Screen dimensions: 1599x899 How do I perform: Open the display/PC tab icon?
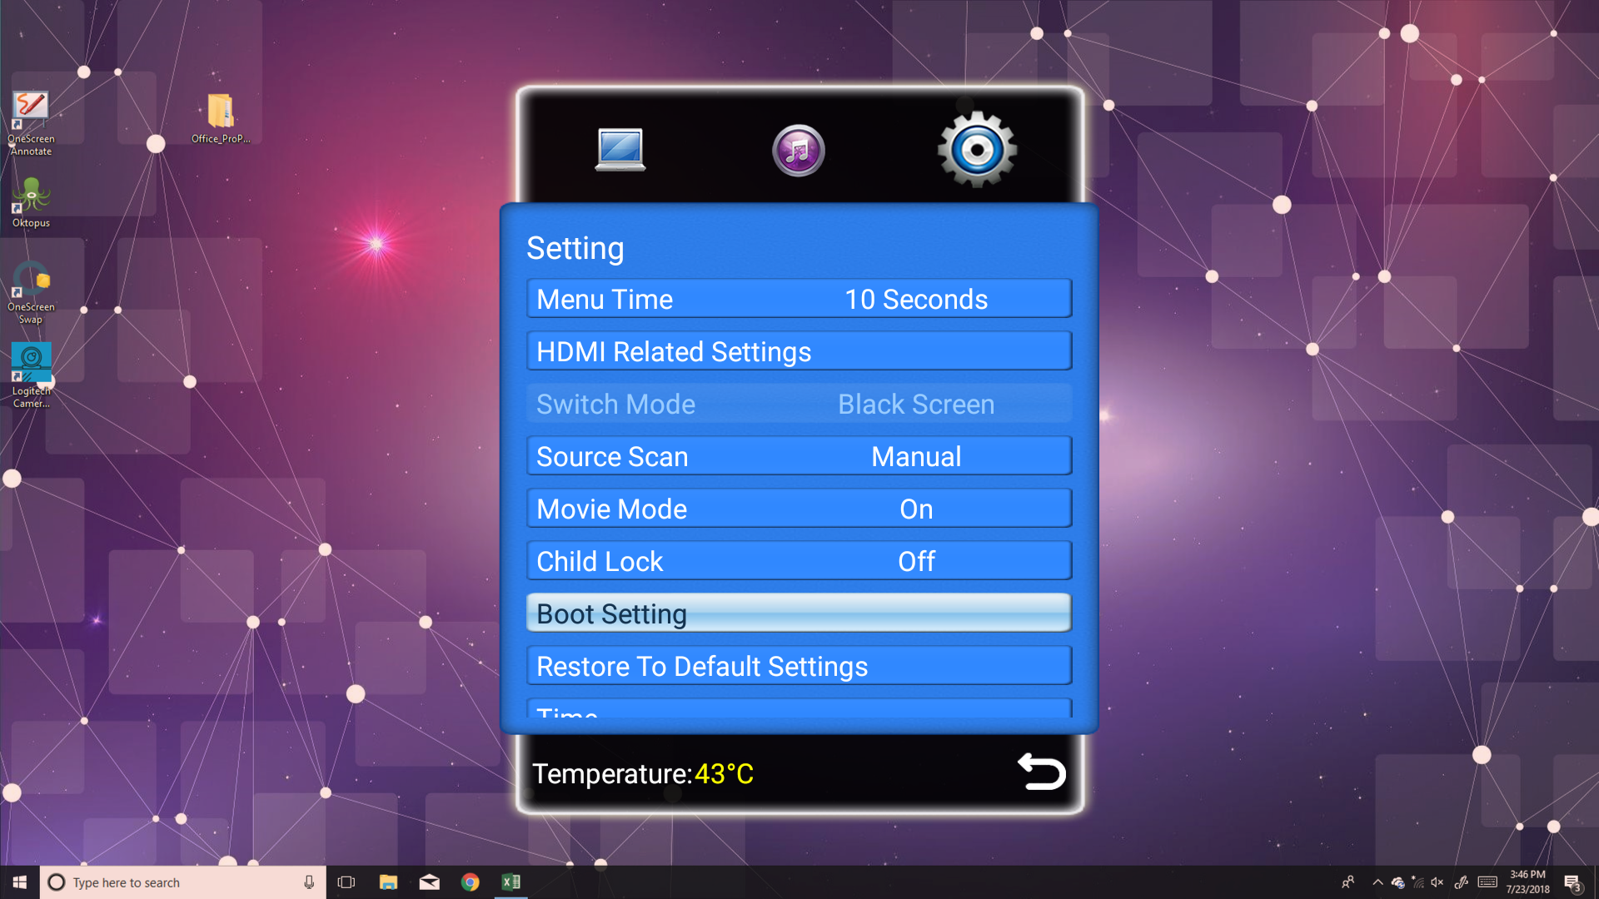[620, 150]
